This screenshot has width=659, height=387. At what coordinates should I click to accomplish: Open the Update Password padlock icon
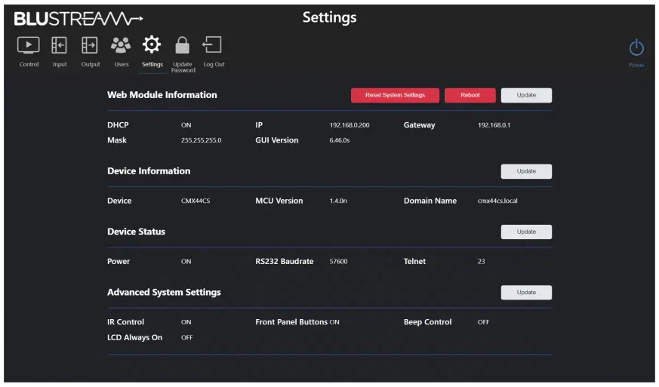(183, 45)
